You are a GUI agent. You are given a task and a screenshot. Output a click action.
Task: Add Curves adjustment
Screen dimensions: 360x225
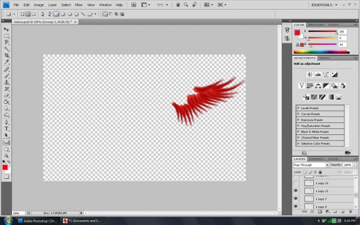click(326, 74)
